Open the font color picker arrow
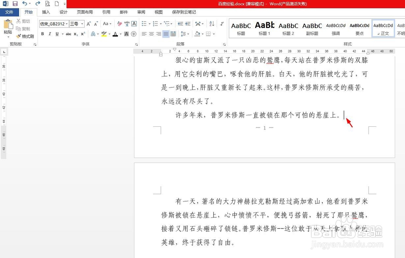405x258 pixels. 120,34
